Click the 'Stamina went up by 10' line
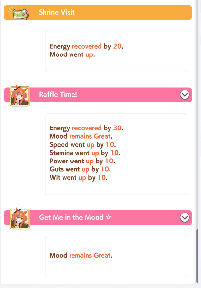Screen dimensions: 201x288 pyautogui.click(x=85, y=153)
